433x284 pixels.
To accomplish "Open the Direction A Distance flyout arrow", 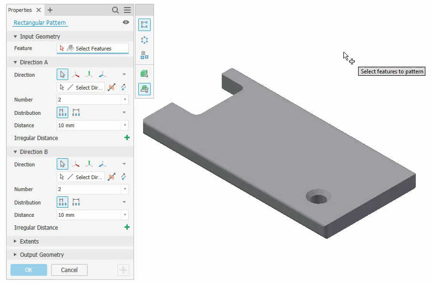I will [125, 125].
